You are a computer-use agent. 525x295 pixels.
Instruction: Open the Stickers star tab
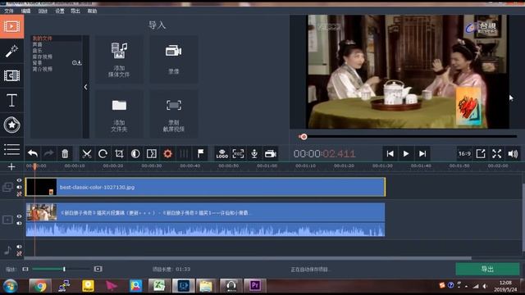(x=11, y=125)
